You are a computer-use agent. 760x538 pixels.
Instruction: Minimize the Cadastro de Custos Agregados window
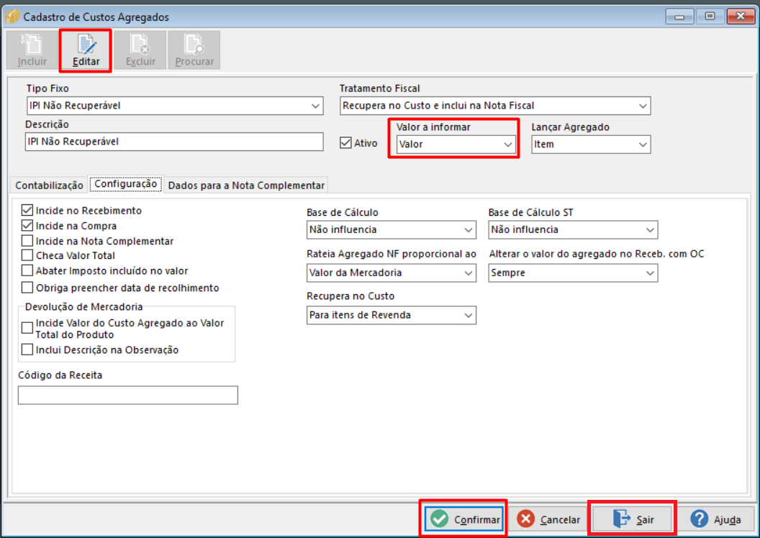coord(679,17)
